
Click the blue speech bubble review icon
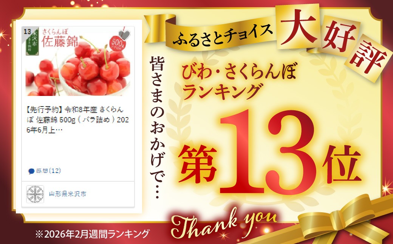coord(31,171)
